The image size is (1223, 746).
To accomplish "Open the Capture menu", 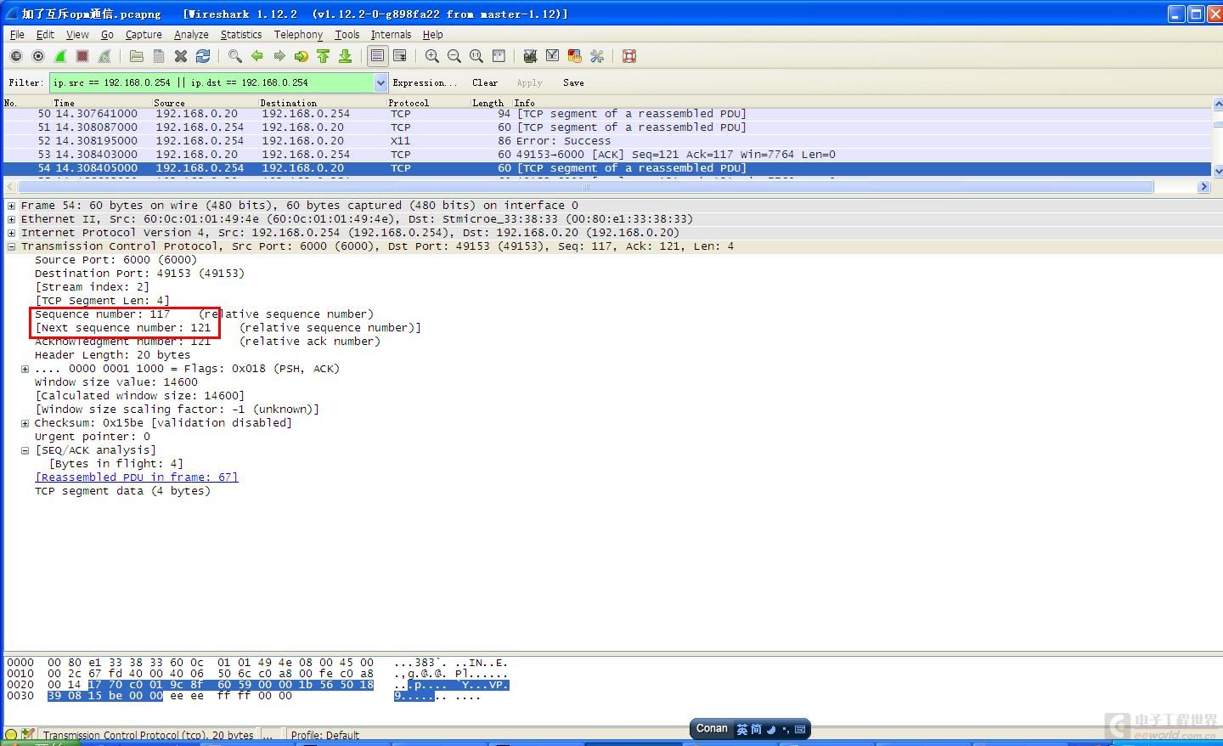I will tap(144, 35).
